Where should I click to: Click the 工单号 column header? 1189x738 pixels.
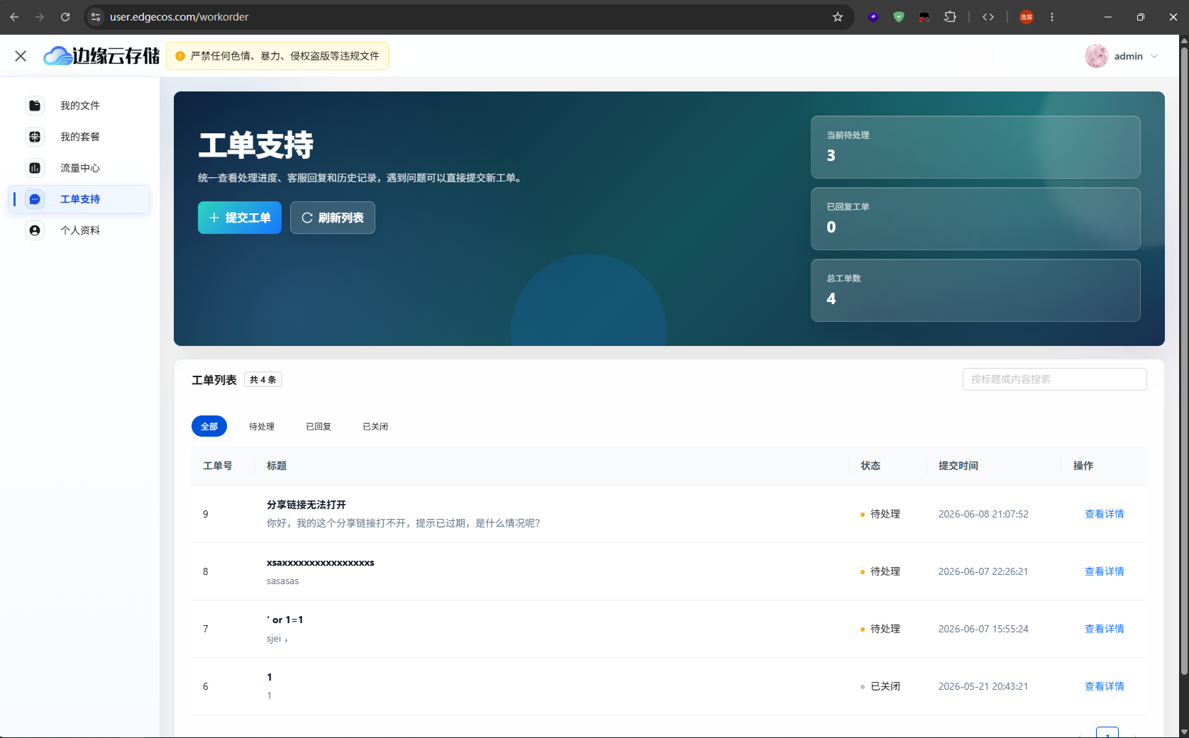point(218,466)
